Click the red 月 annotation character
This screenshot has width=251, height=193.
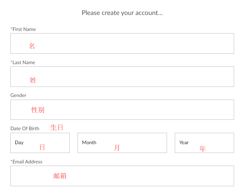click(117, 148)
